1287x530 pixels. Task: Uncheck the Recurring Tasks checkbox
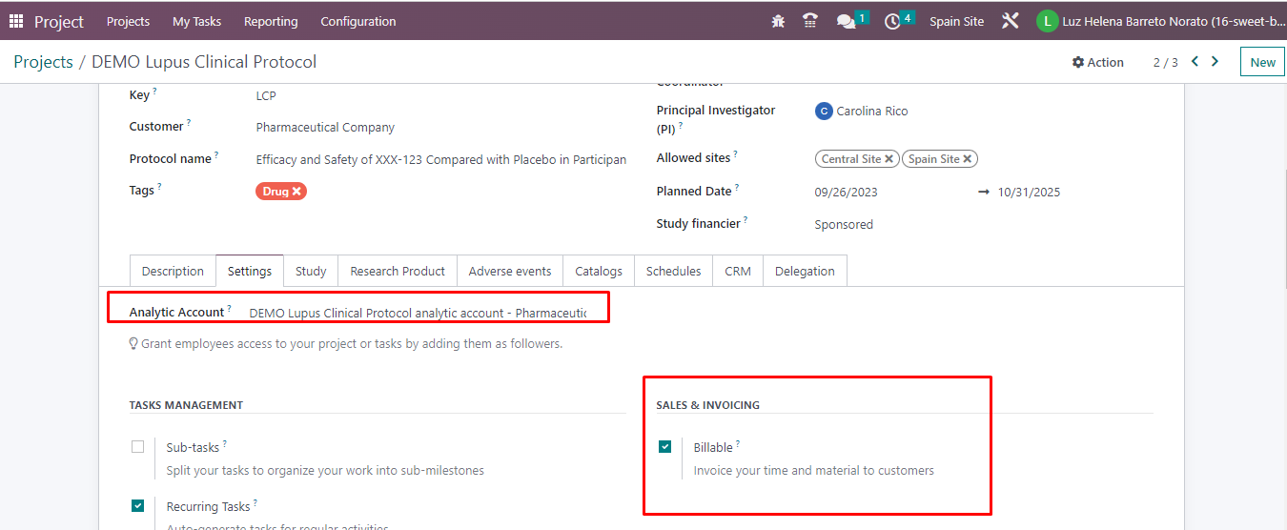pyautogui.click(x=138, y=506)
